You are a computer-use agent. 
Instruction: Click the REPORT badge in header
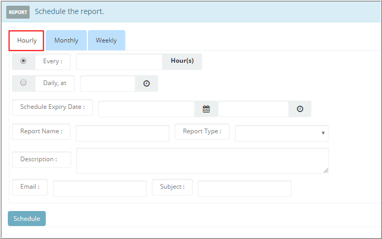18,12
